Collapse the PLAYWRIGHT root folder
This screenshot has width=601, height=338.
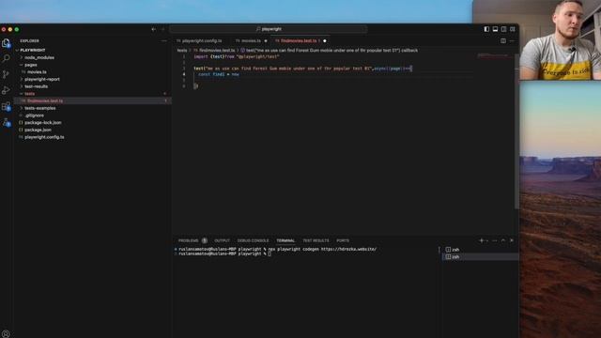(x=32, y=50)
